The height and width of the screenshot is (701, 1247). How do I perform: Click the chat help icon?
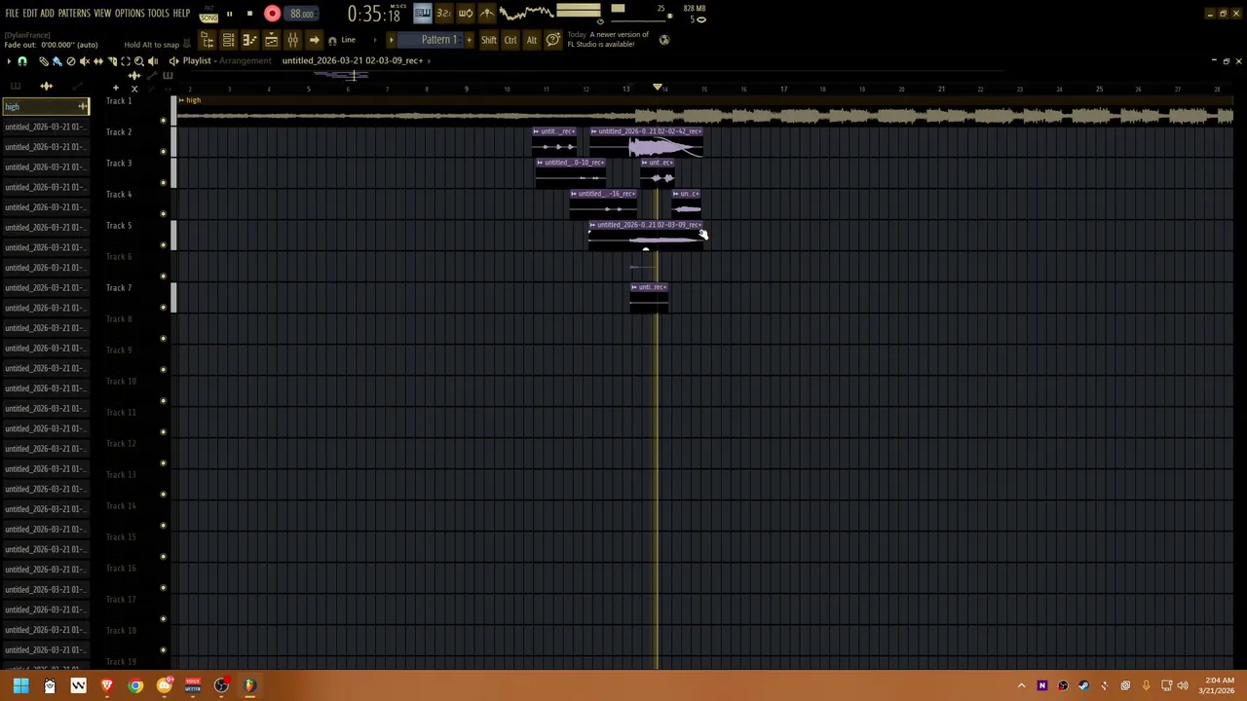click(553, 40)
